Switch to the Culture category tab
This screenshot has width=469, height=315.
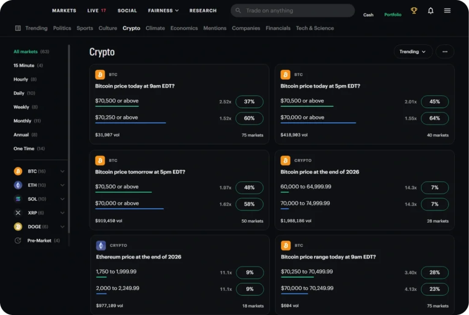click(108, 28)
